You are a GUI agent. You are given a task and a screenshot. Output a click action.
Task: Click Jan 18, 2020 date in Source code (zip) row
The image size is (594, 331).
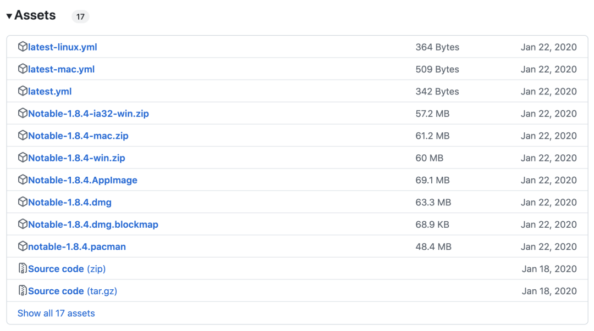pyautogui.click(x=549, y=269)
